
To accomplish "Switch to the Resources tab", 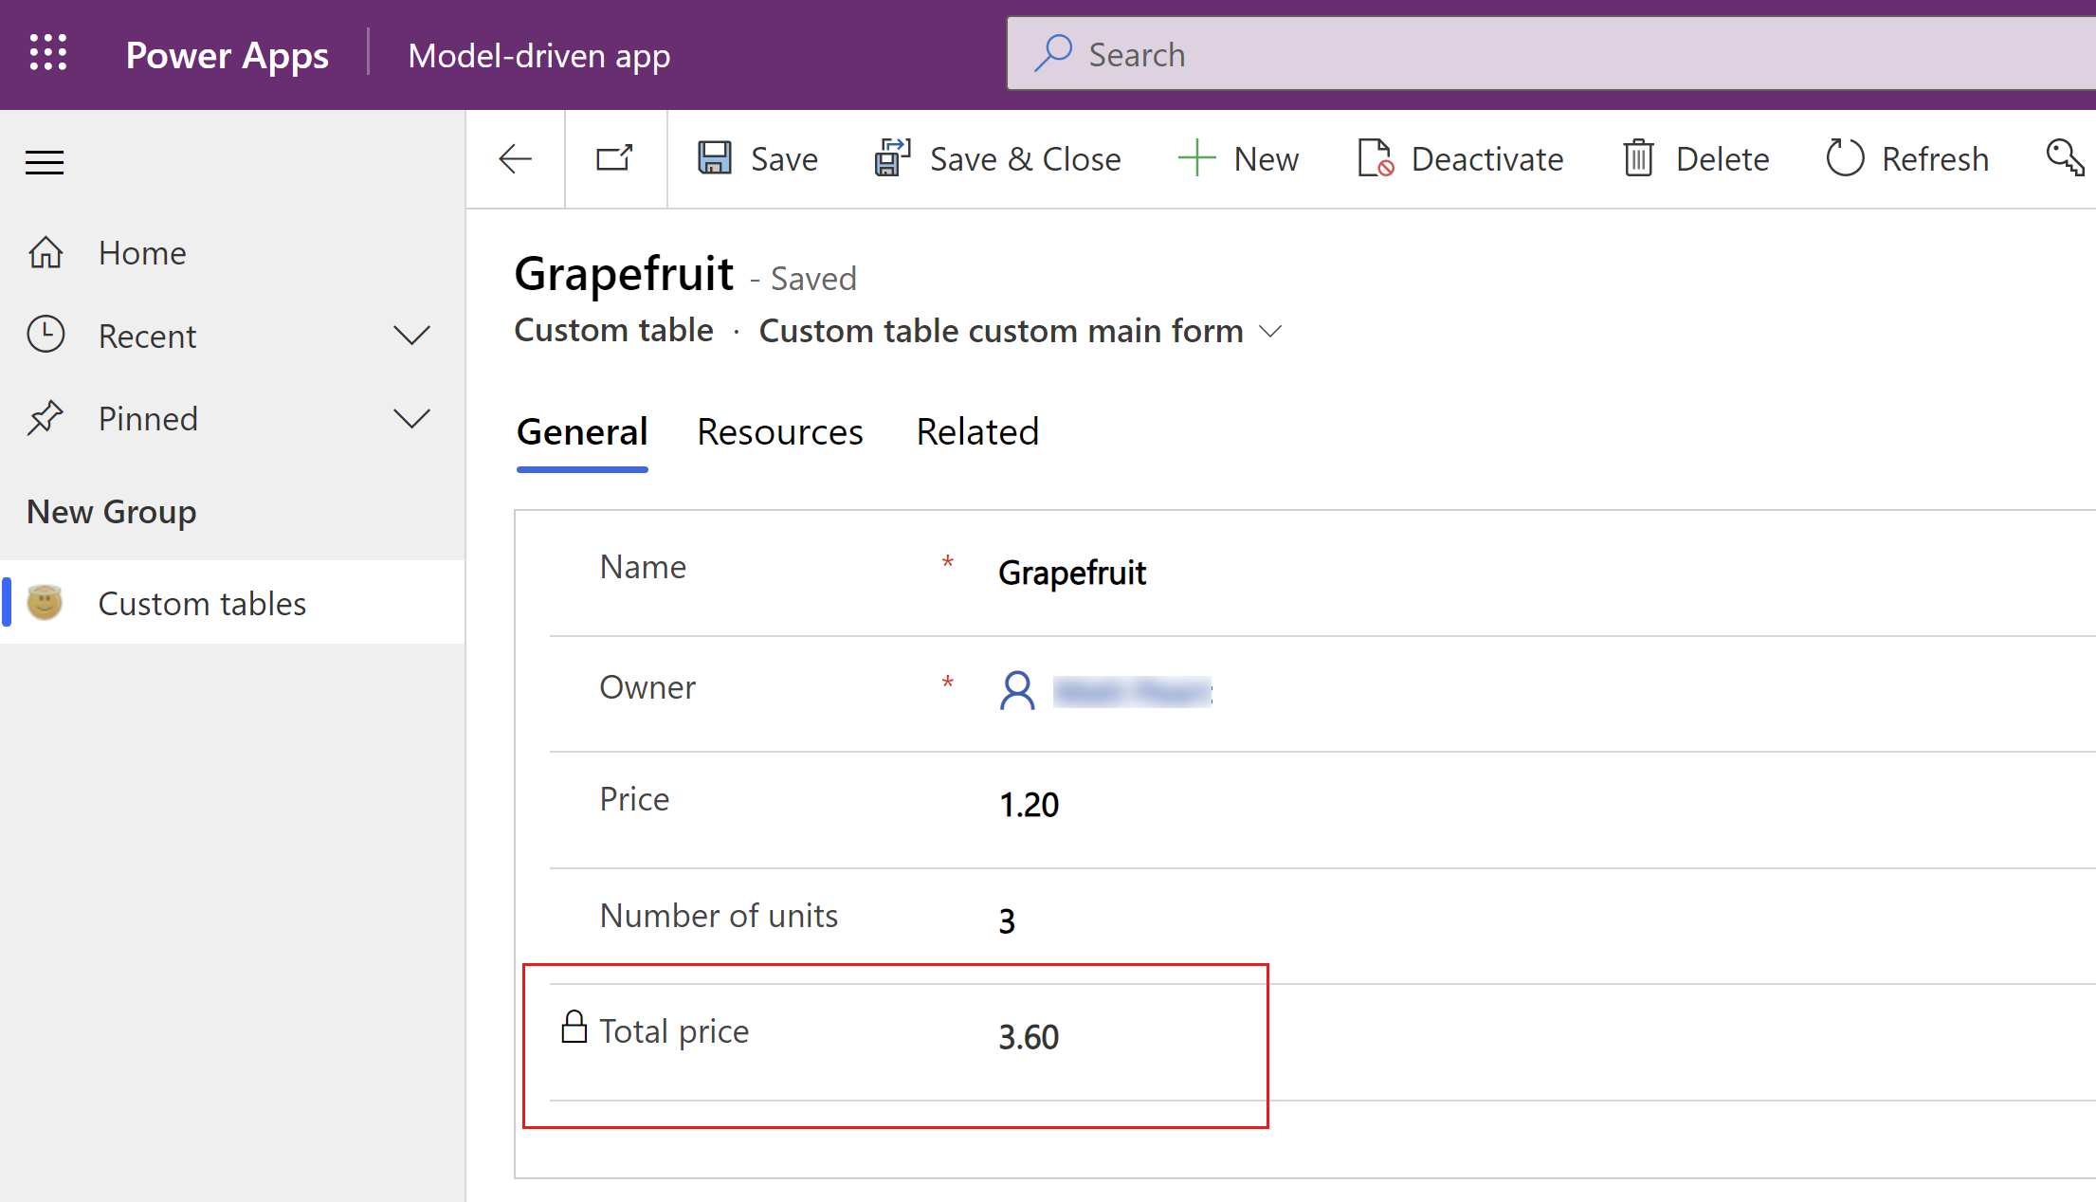I will [x=780, y=430].
